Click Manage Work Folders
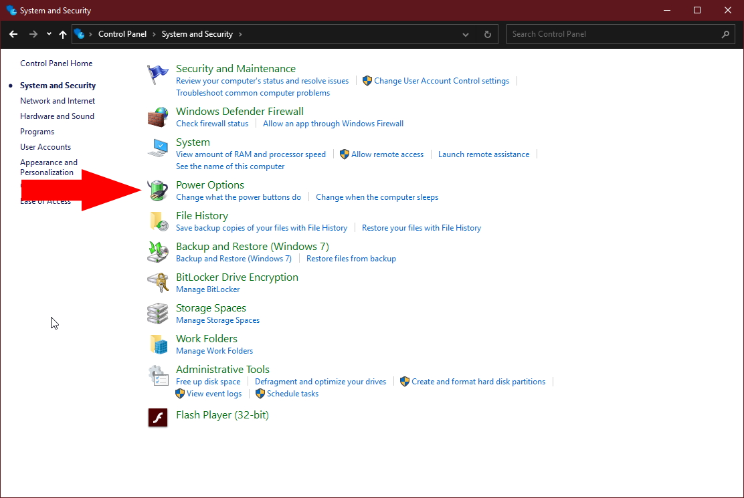This screenshot has height=498, width=744. [215, 351]
